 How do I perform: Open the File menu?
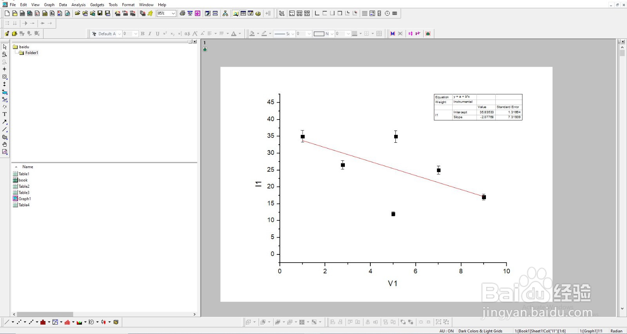[x=13, y=5]
